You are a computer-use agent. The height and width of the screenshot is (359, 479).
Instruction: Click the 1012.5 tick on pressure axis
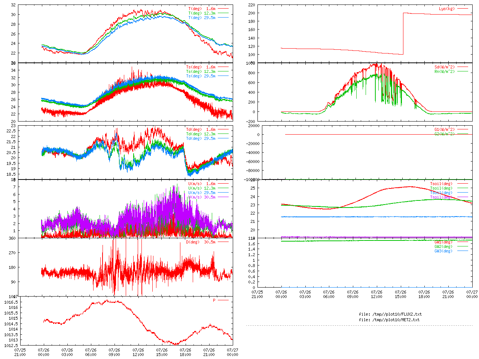(11, 346)
